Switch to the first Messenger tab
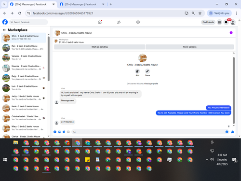 point(30,4)
